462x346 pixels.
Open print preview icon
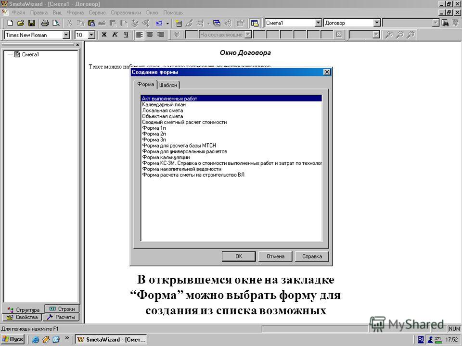[56, 23]
